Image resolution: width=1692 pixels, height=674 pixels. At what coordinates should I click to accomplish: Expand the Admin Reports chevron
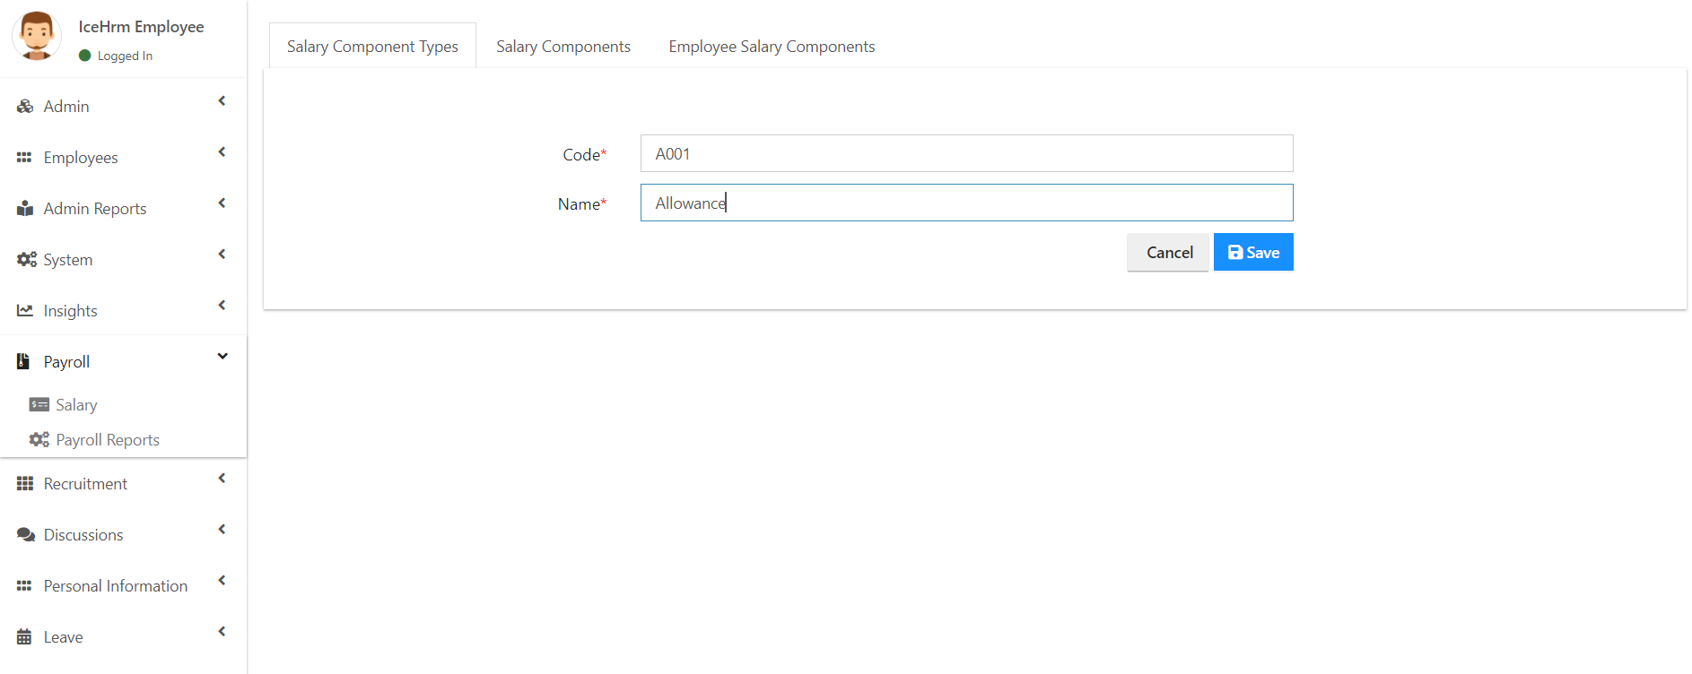coord(222,203)
